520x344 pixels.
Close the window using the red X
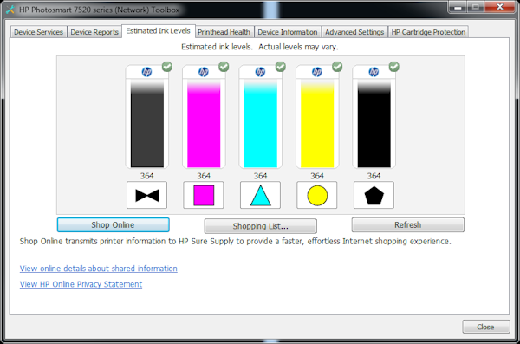500,7
